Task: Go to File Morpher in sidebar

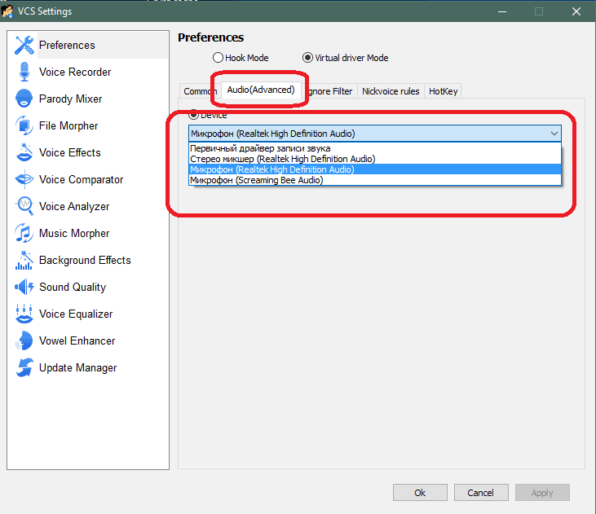Action: 68,125
